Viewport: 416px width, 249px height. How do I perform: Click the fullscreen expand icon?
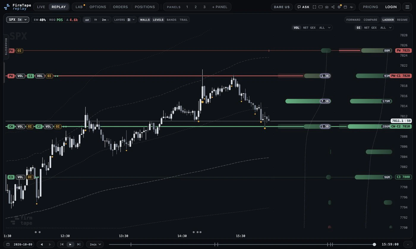click(314, 7)
